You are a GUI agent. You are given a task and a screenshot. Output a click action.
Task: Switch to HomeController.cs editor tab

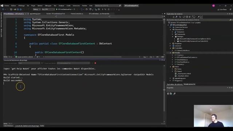[77, 14]
